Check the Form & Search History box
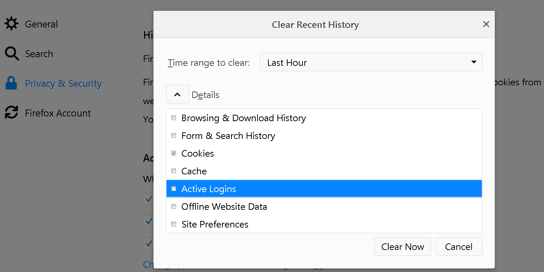Image resolution: width=544 pixels, height=272 pixels. click(x=174, y=136)
